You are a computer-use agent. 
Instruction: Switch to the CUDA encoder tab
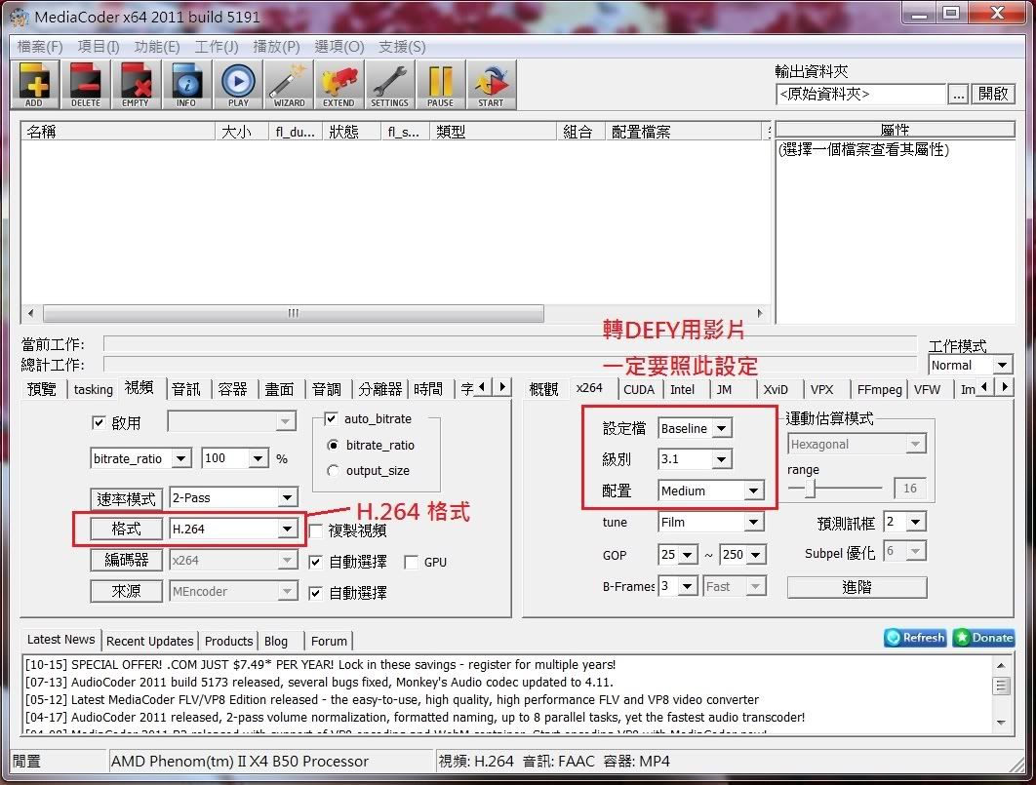(x=639, y=389)
